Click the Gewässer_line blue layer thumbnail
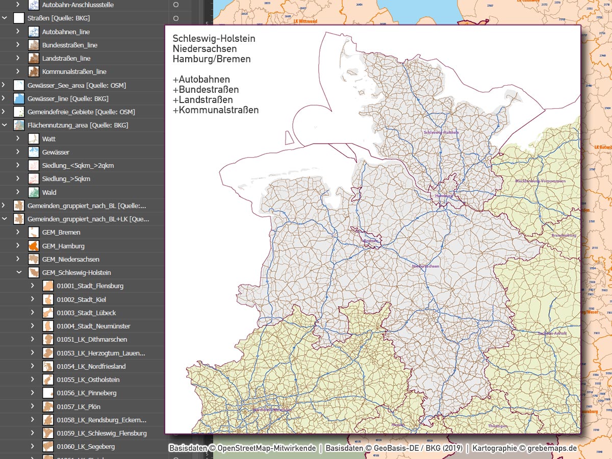The height and width of the screenshot is (459, 612). (x=19, y=98)
